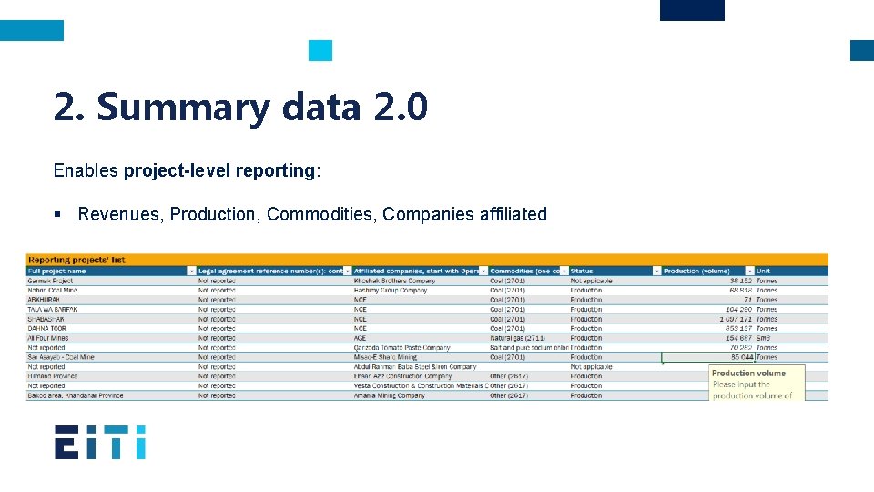
Task: Click the 'Vesta Construction & Construction Materials' cell
Action: 421,386
